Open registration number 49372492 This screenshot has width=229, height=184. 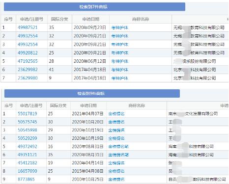click(x=28, y=146)
